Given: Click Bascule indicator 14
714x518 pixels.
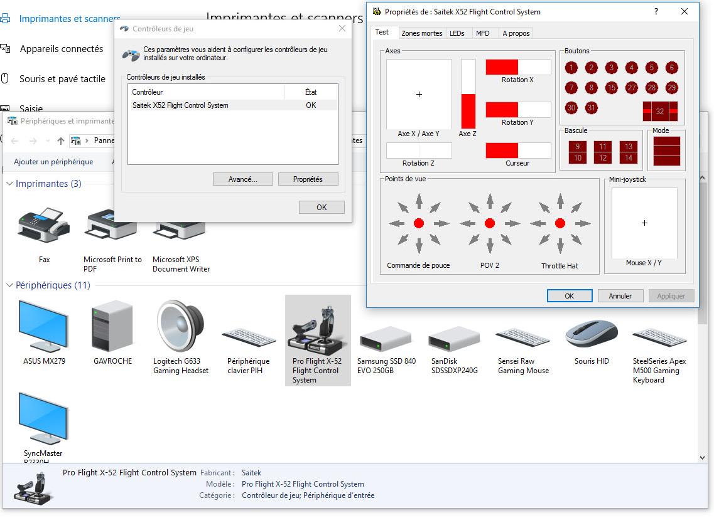Looking at the screenshot, I should pyautogui.click(x=629, y=158).
